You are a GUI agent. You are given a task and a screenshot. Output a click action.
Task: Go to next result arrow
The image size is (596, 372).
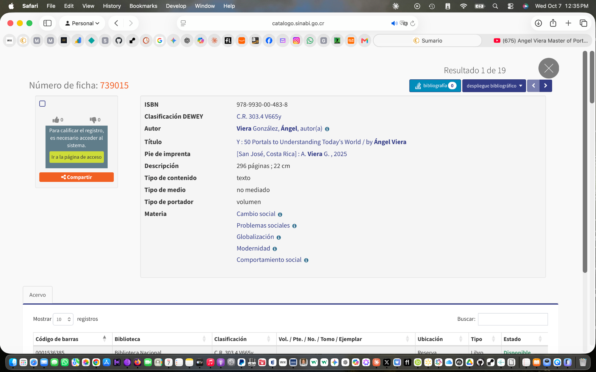(x=546, y=86)
